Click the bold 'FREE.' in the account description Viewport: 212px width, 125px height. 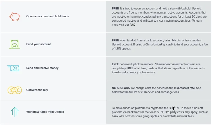116,8
